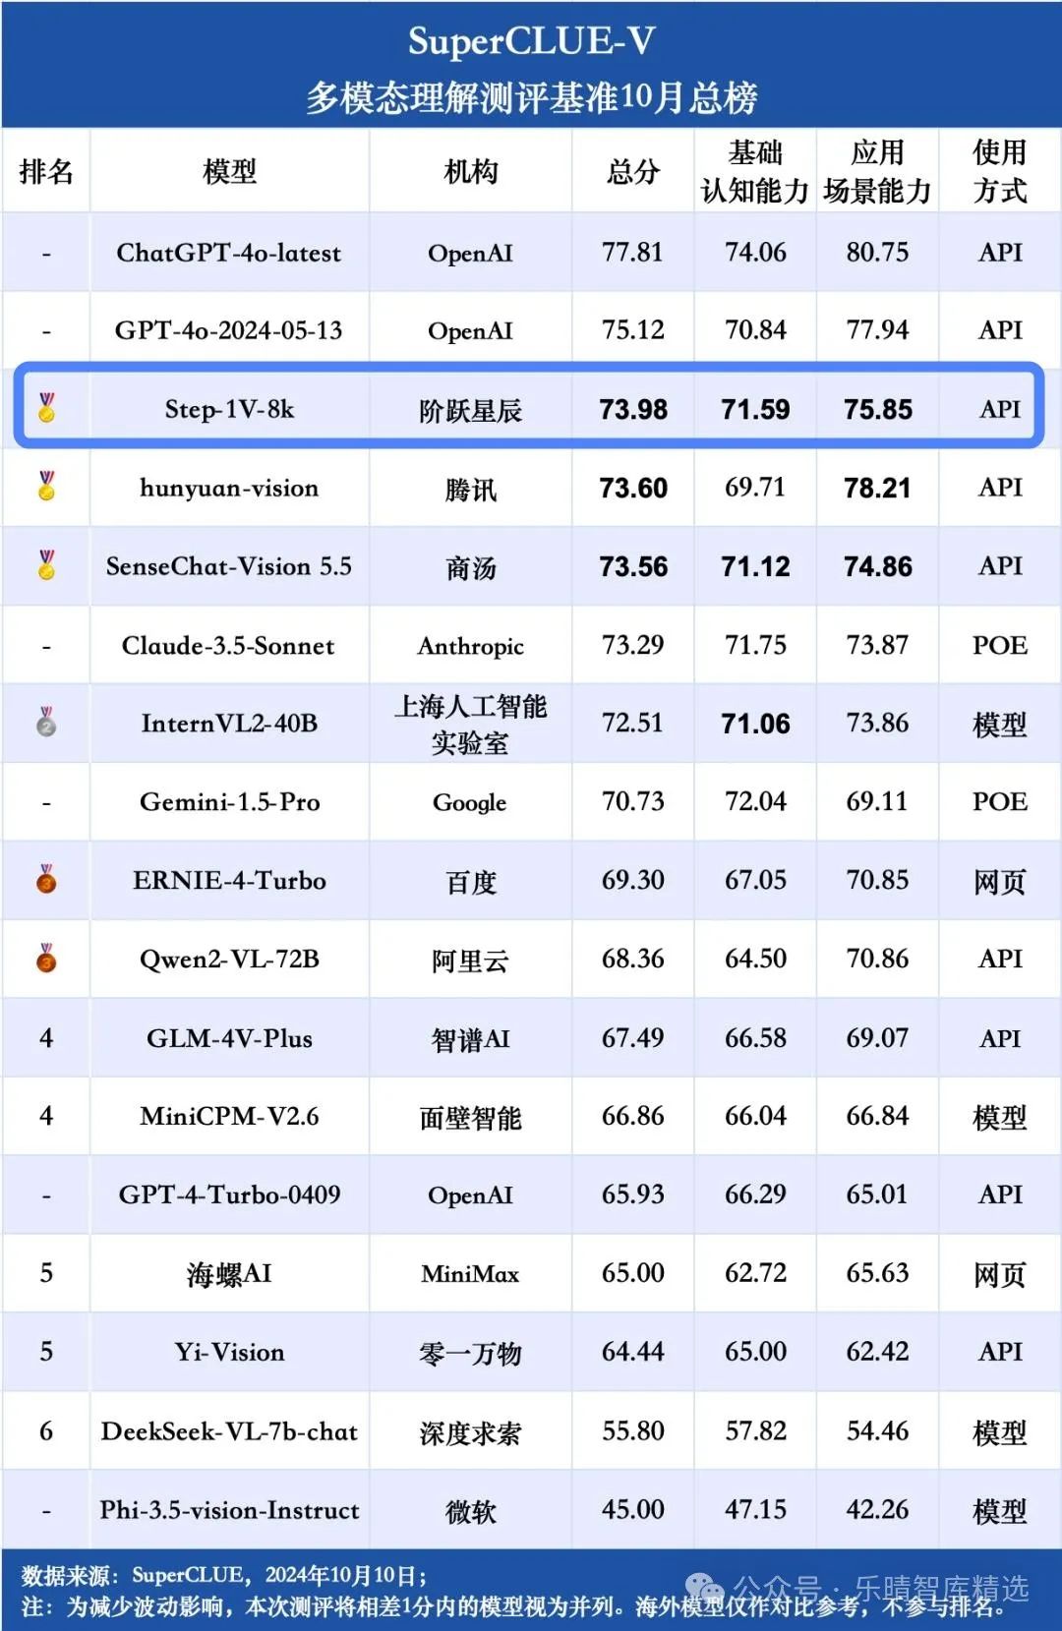Select the 排名 column header
The width and height of the screenshot is (1062, 1631).
click(x=46, y=171)
